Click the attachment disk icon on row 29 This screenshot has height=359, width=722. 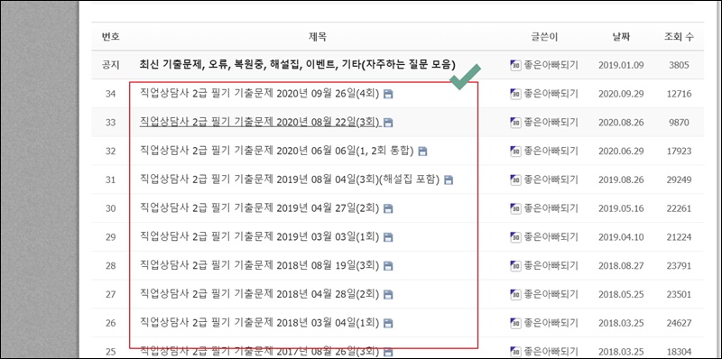coord(388,237)
